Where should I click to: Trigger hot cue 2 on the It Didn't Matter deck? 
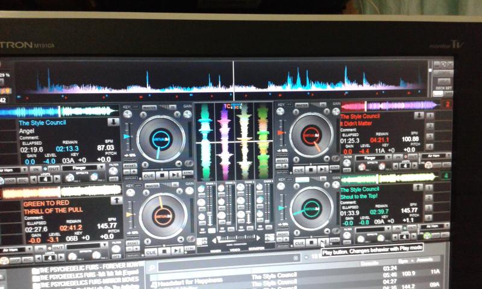(430, 126)
